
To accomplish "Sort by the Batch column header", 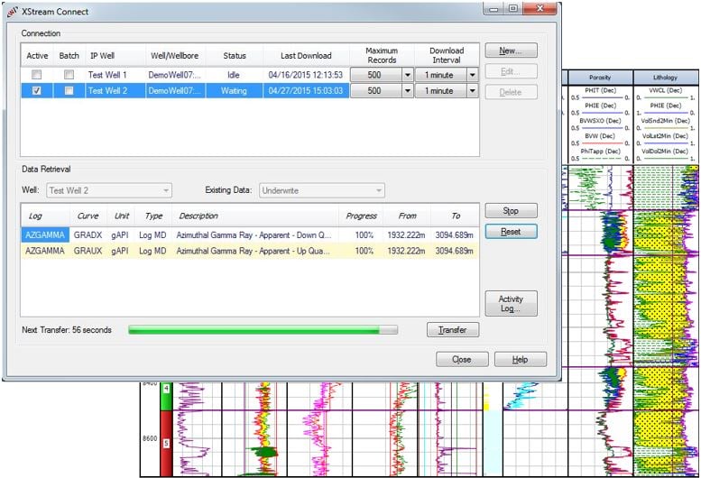I will point(69,56).
